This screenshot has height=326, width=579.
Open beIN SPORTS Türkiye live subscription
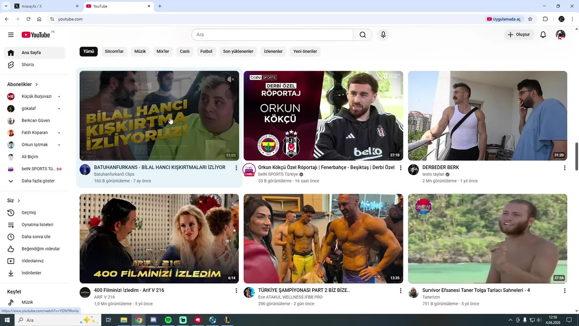34,169
